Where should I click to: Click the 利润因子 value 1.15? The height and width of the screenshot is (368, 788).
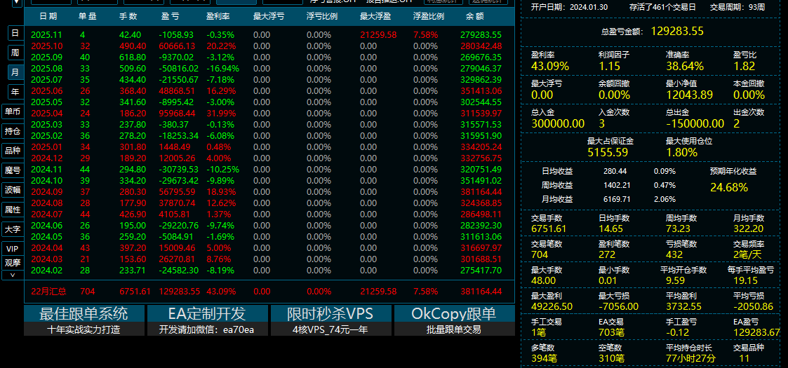[x=610, y=67]
